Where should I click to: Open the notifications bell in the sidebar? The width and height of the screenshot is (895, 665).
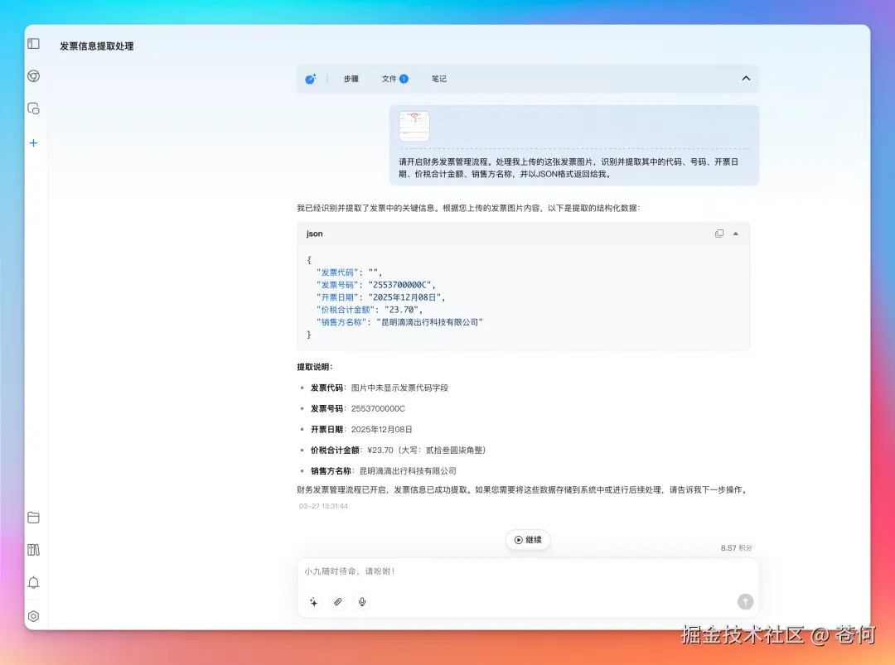(x=33, y=583)
